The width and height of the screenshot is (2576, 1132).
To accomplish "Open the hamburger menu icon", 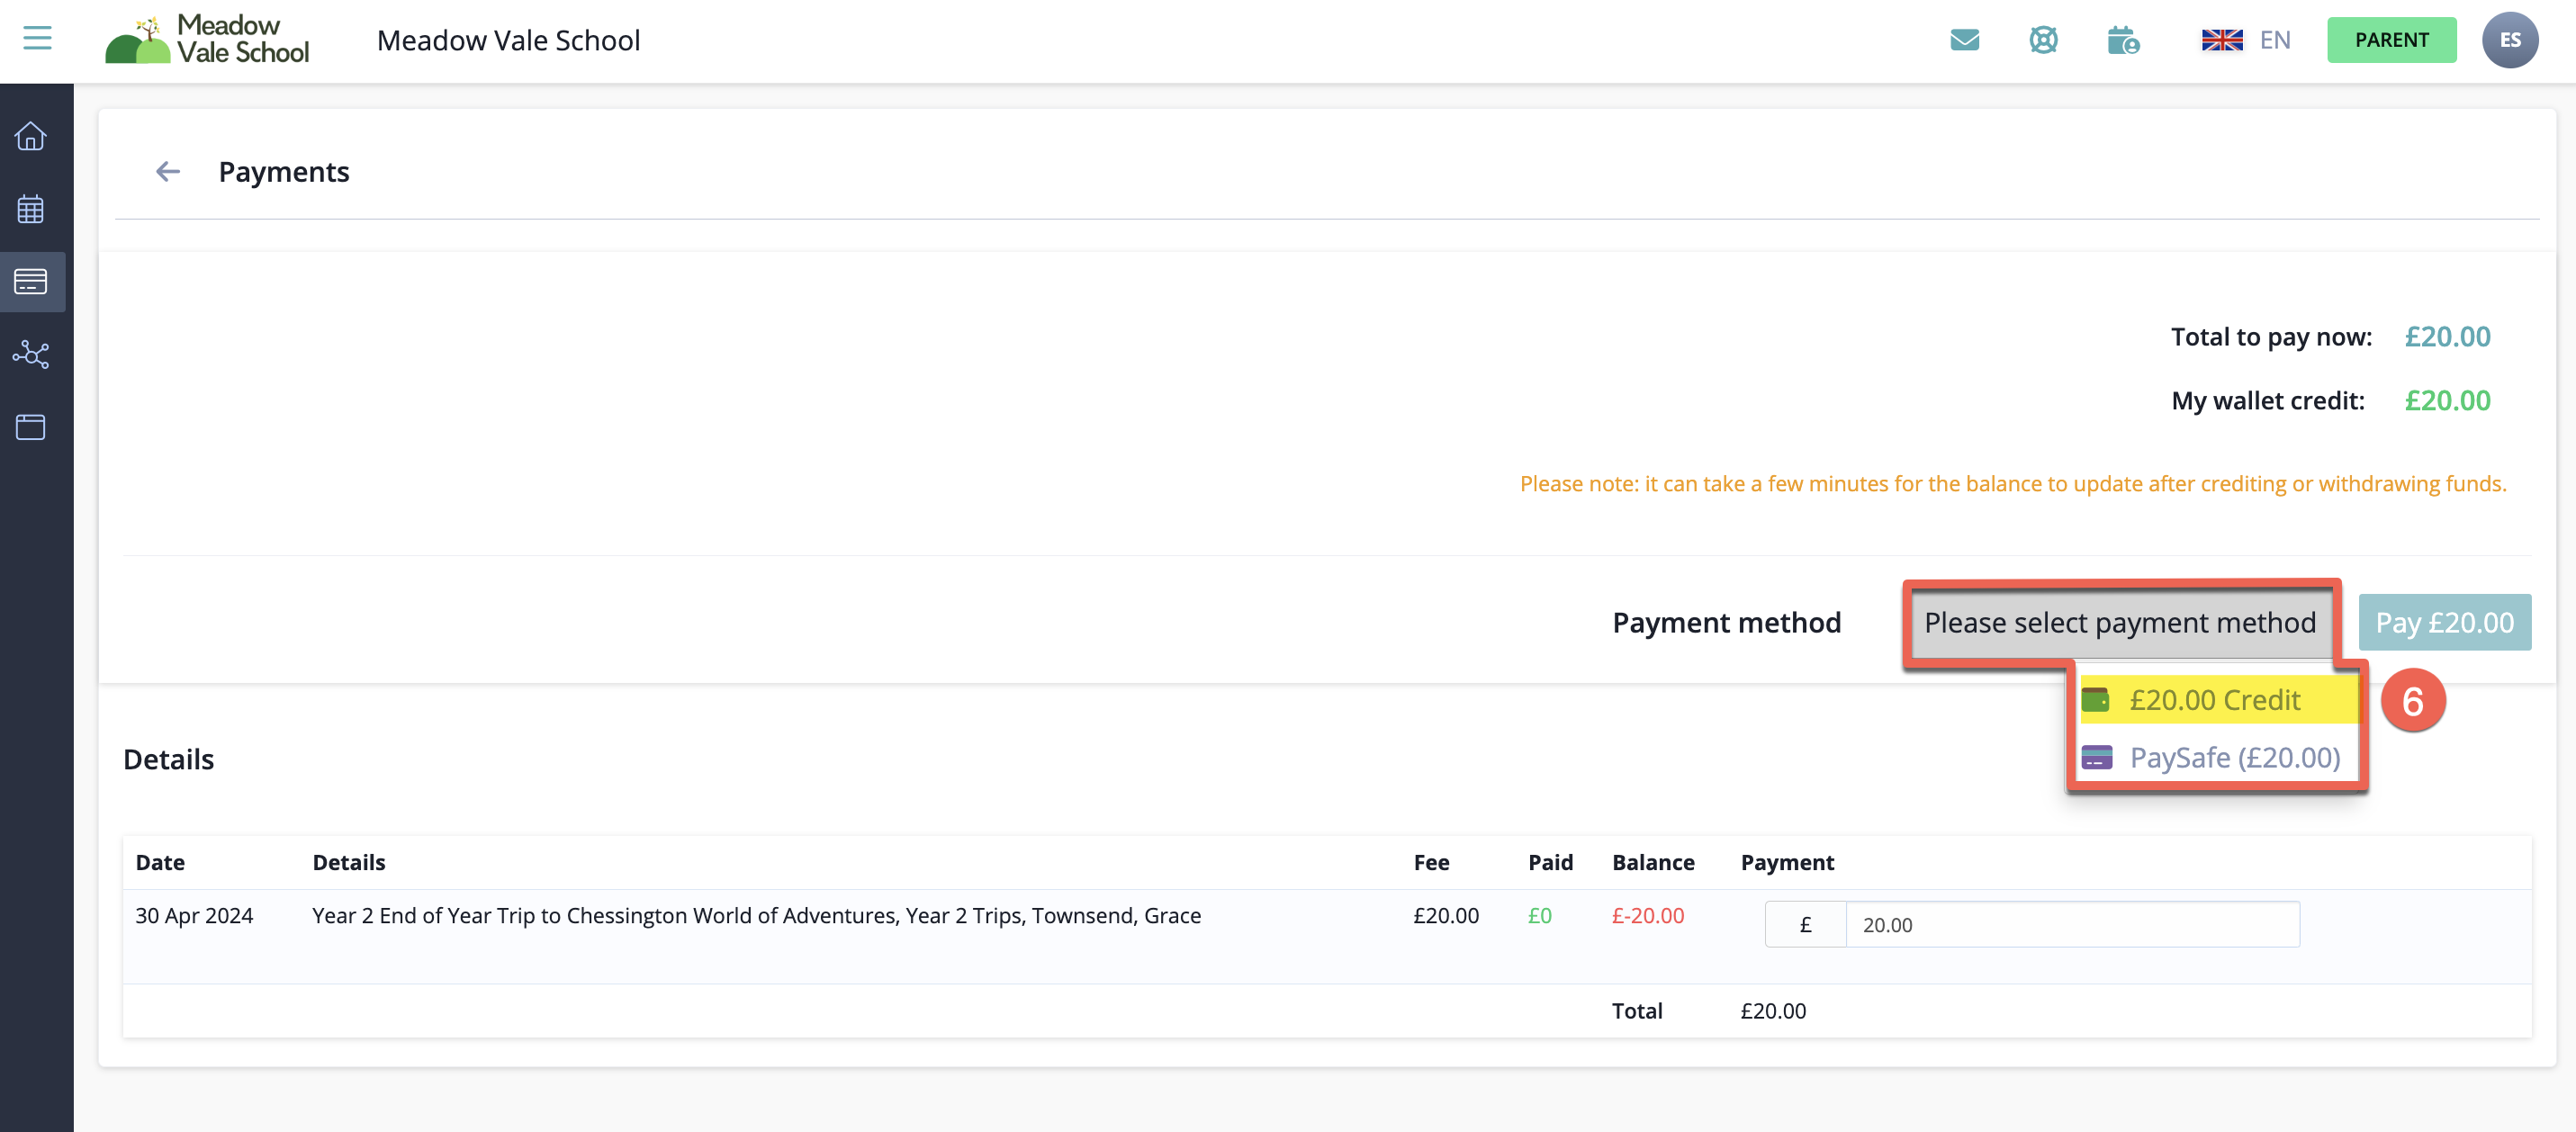I will pos(37,39).
